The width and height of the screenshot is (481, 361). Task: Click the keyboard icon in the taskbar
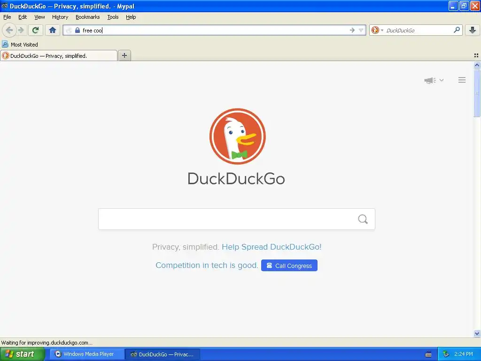[x=428, y=354]
